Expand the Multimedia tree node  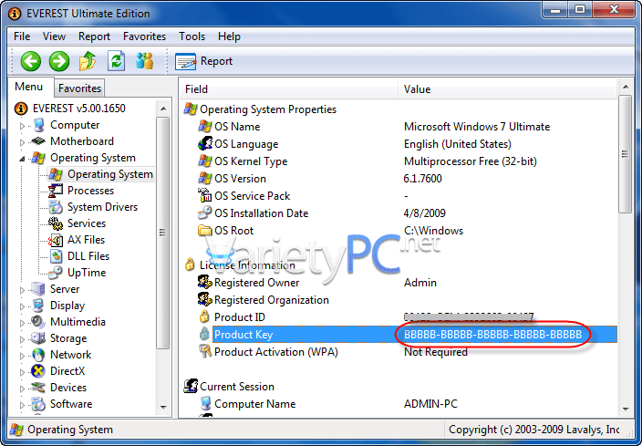22,323
